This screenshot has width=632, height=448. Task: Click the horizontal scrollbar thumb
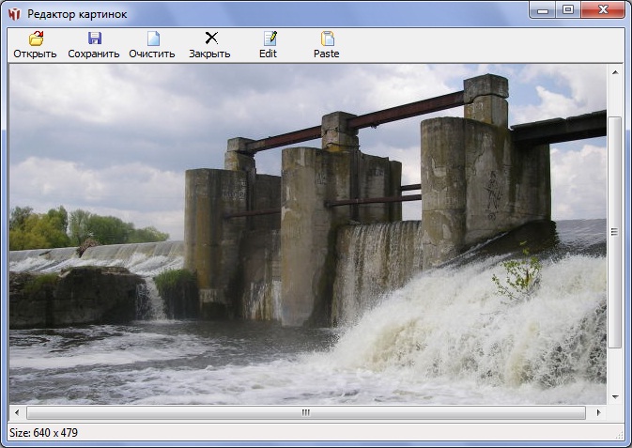click(x=305, y=412)
